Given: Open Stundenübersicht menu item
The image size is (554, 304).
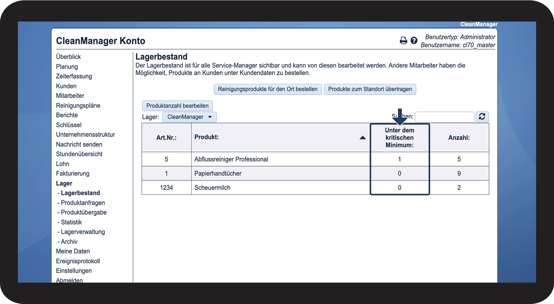Looking at the screenshot, I should point(79,154).
